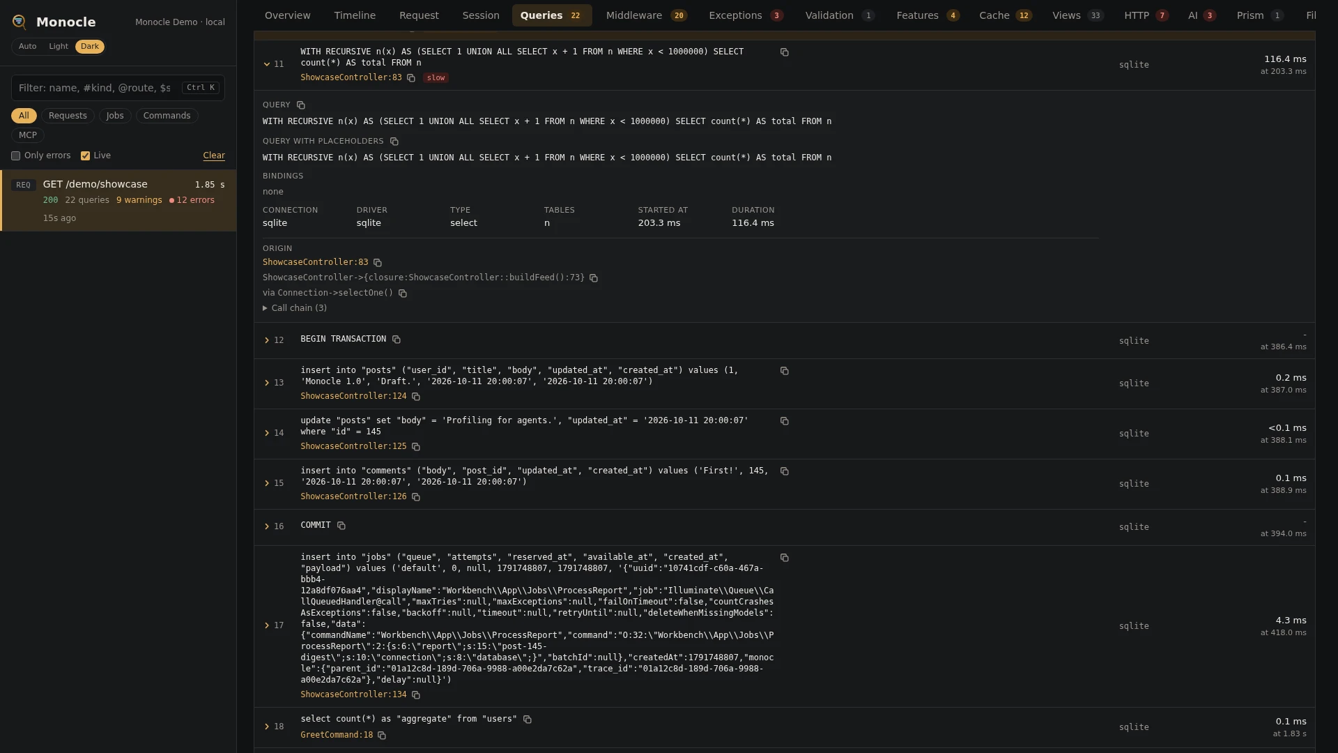
Task: Copy the update posts query
Action: tap(784, 421)
